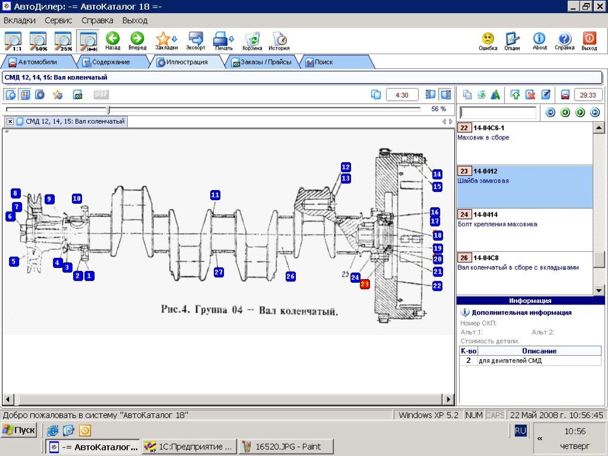Open the История history icon

279,41
